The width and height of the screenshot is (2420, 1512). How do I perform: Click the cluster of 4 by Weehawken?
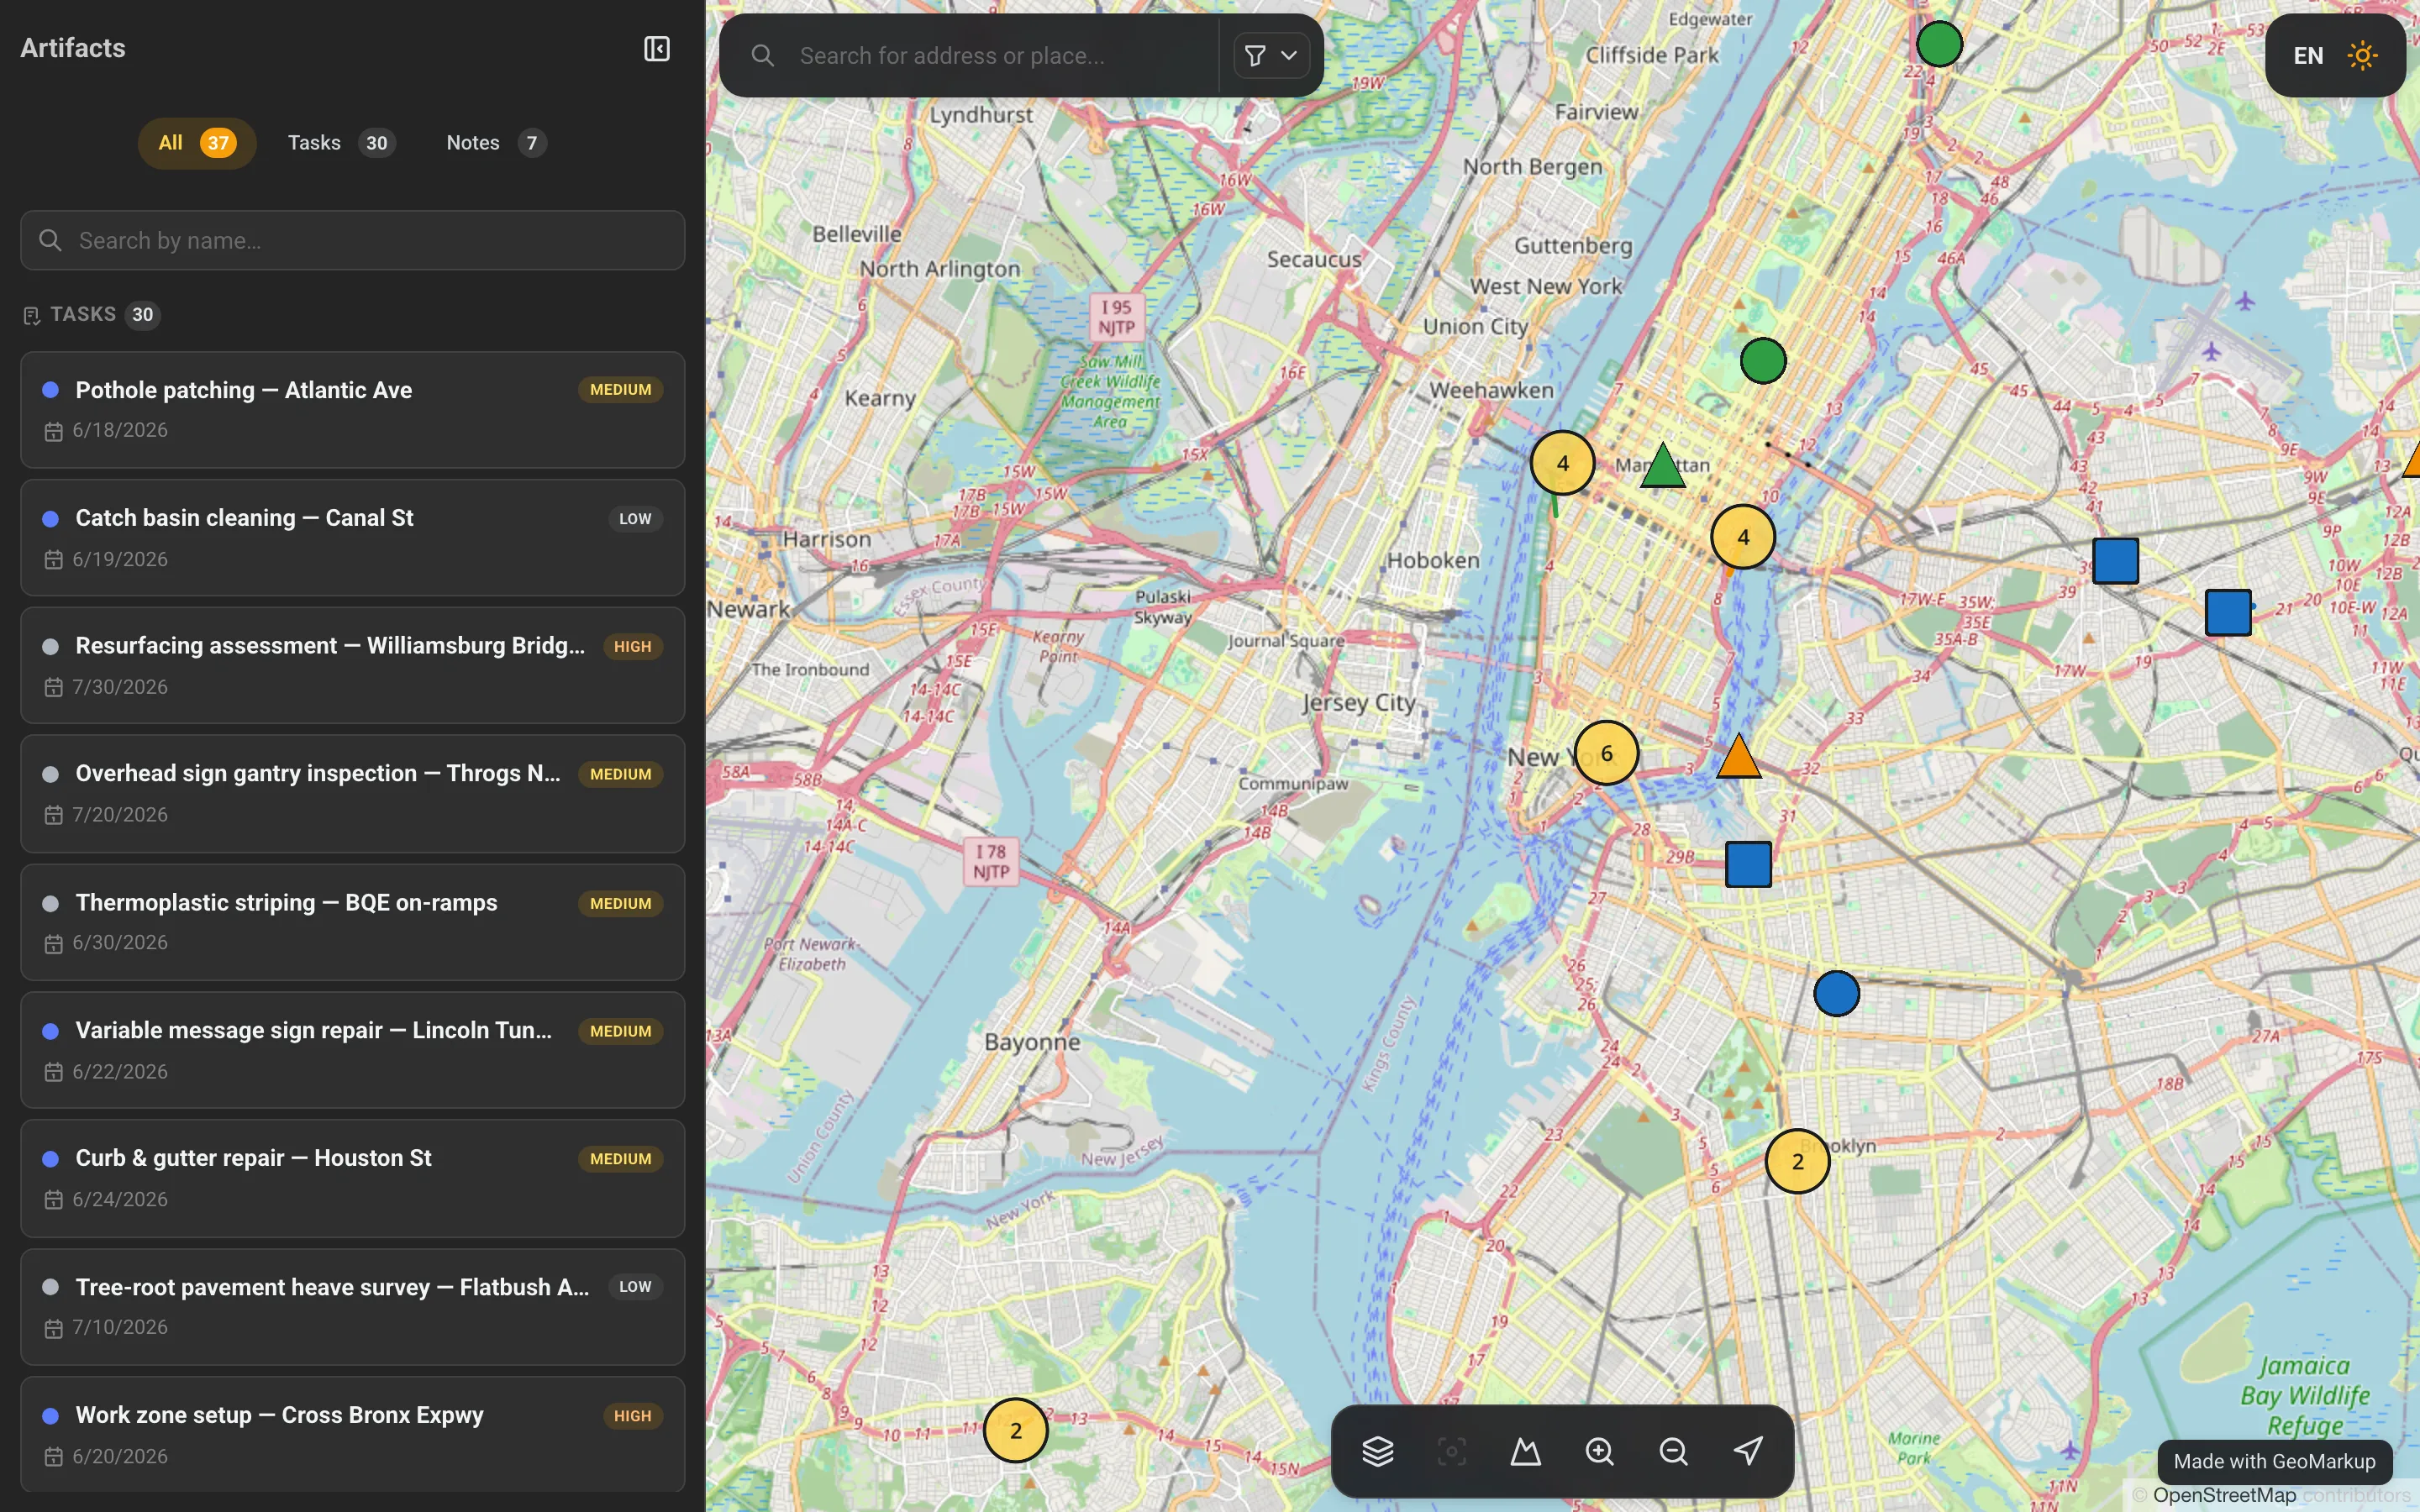pos(1562,463)
